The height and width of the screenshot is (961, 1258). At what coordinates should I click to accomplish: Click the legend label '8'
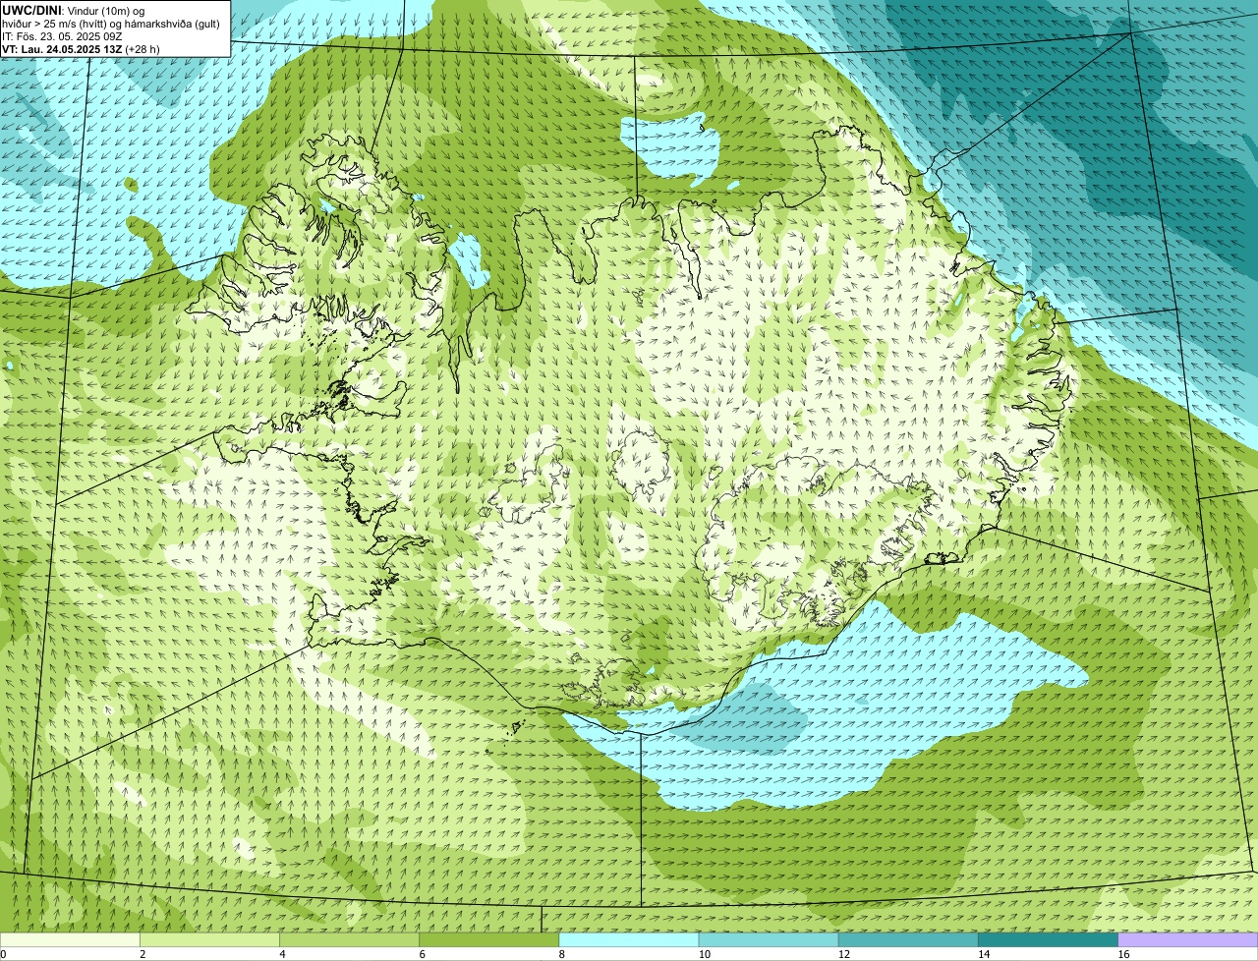(561, 954)
